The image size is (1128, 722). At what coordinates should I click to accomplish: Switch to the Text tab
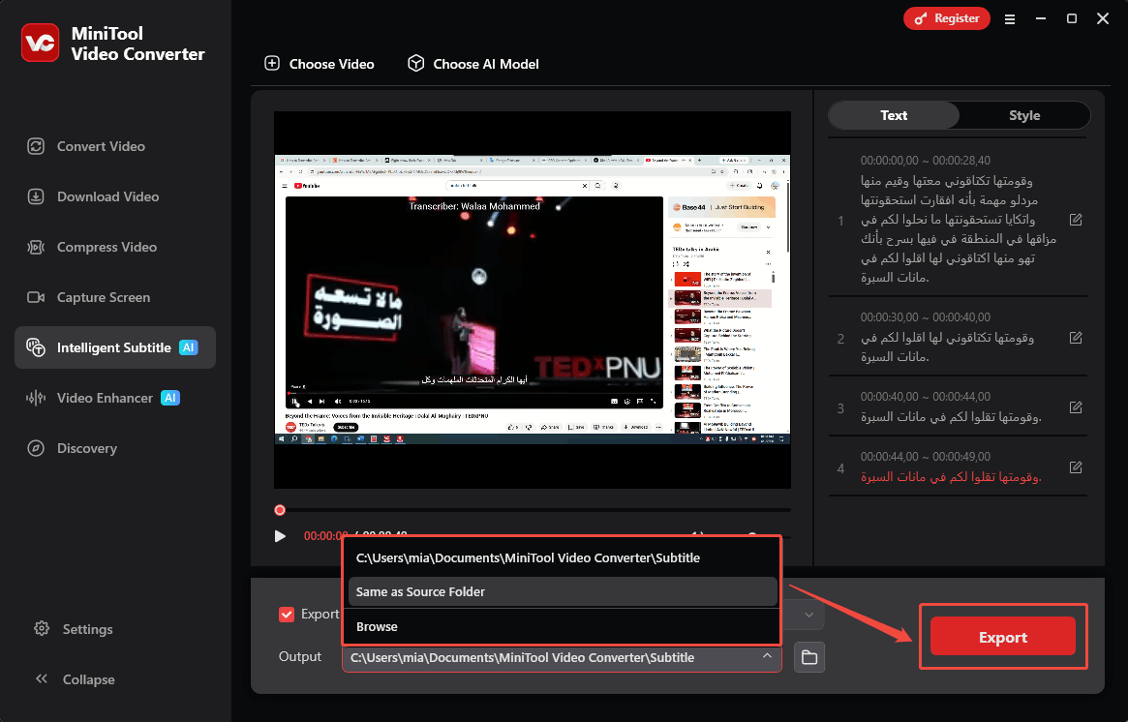[x=894, y=115]
